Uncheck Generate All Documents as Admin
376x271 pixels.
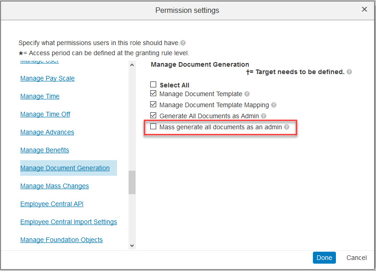click(153, 115)
